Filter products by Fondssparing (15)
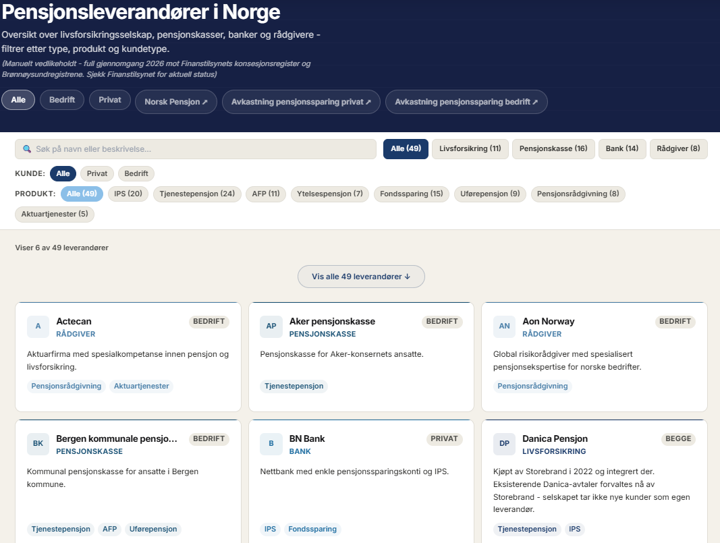This screenshot has width=720, height=543. [412, 194]
